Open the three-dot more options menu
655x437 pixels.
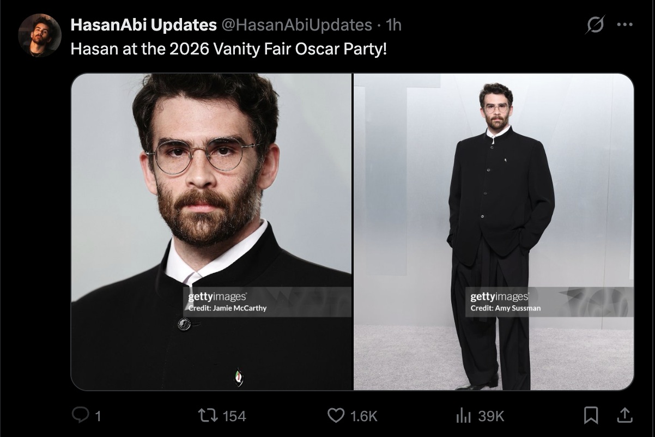624,25
